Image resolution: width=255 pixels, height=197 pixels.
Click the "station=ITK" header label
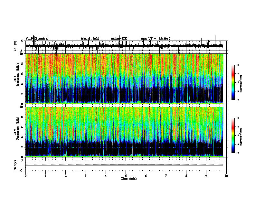coord(119,39)
